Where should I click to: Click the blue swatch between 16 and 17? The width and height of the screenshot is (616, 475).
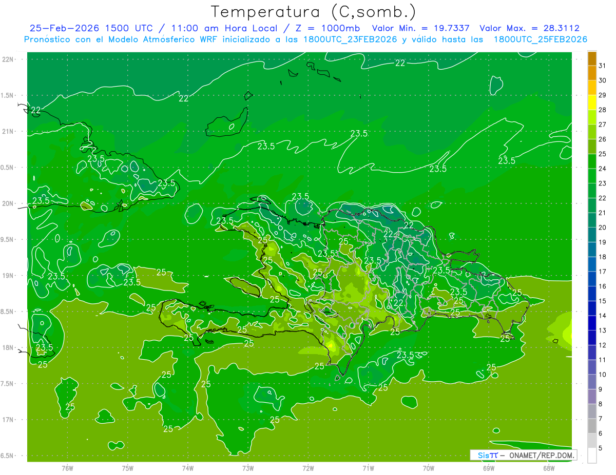pos(592,279)
